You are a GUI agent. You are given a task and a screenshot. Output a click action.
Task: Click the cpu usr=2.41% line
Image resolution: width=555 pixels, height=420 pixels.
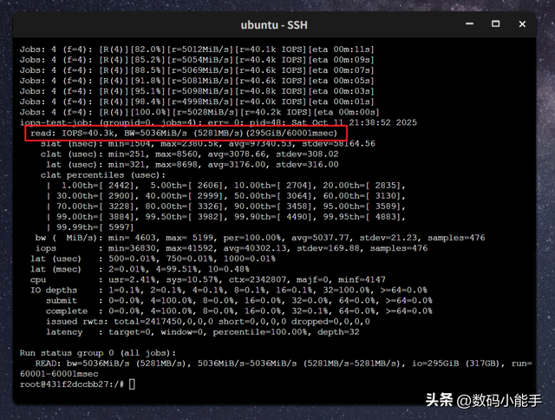[x=208, y=279]
